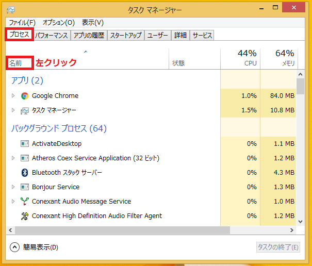Select Conexant High Definition Audio Filter Agent
312x266 pixels.
pyautogui.click(x=97, y=216)
